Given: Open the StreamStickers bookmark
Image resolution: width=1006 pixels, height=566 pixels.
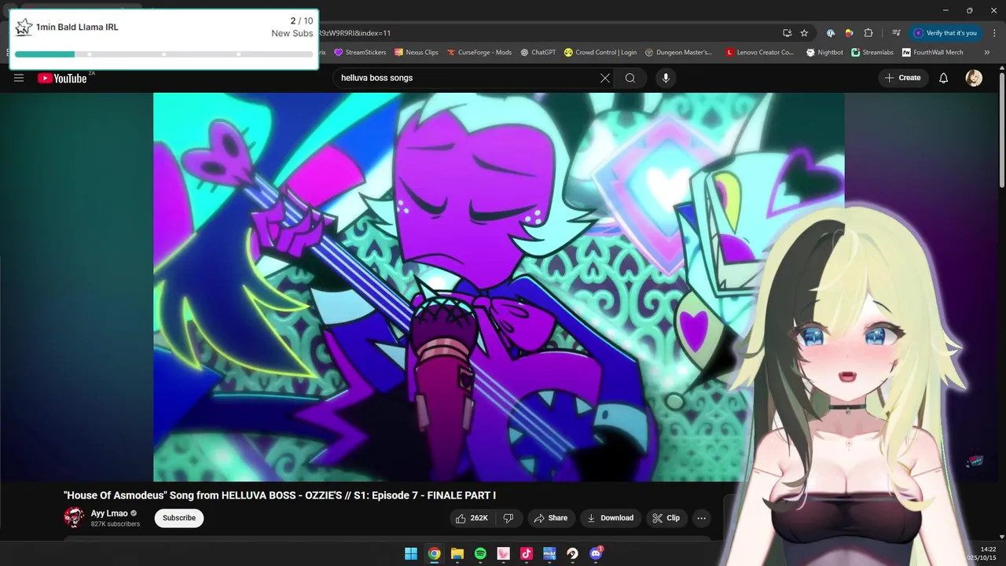Looking at the screenshot, I should (360, 53).
